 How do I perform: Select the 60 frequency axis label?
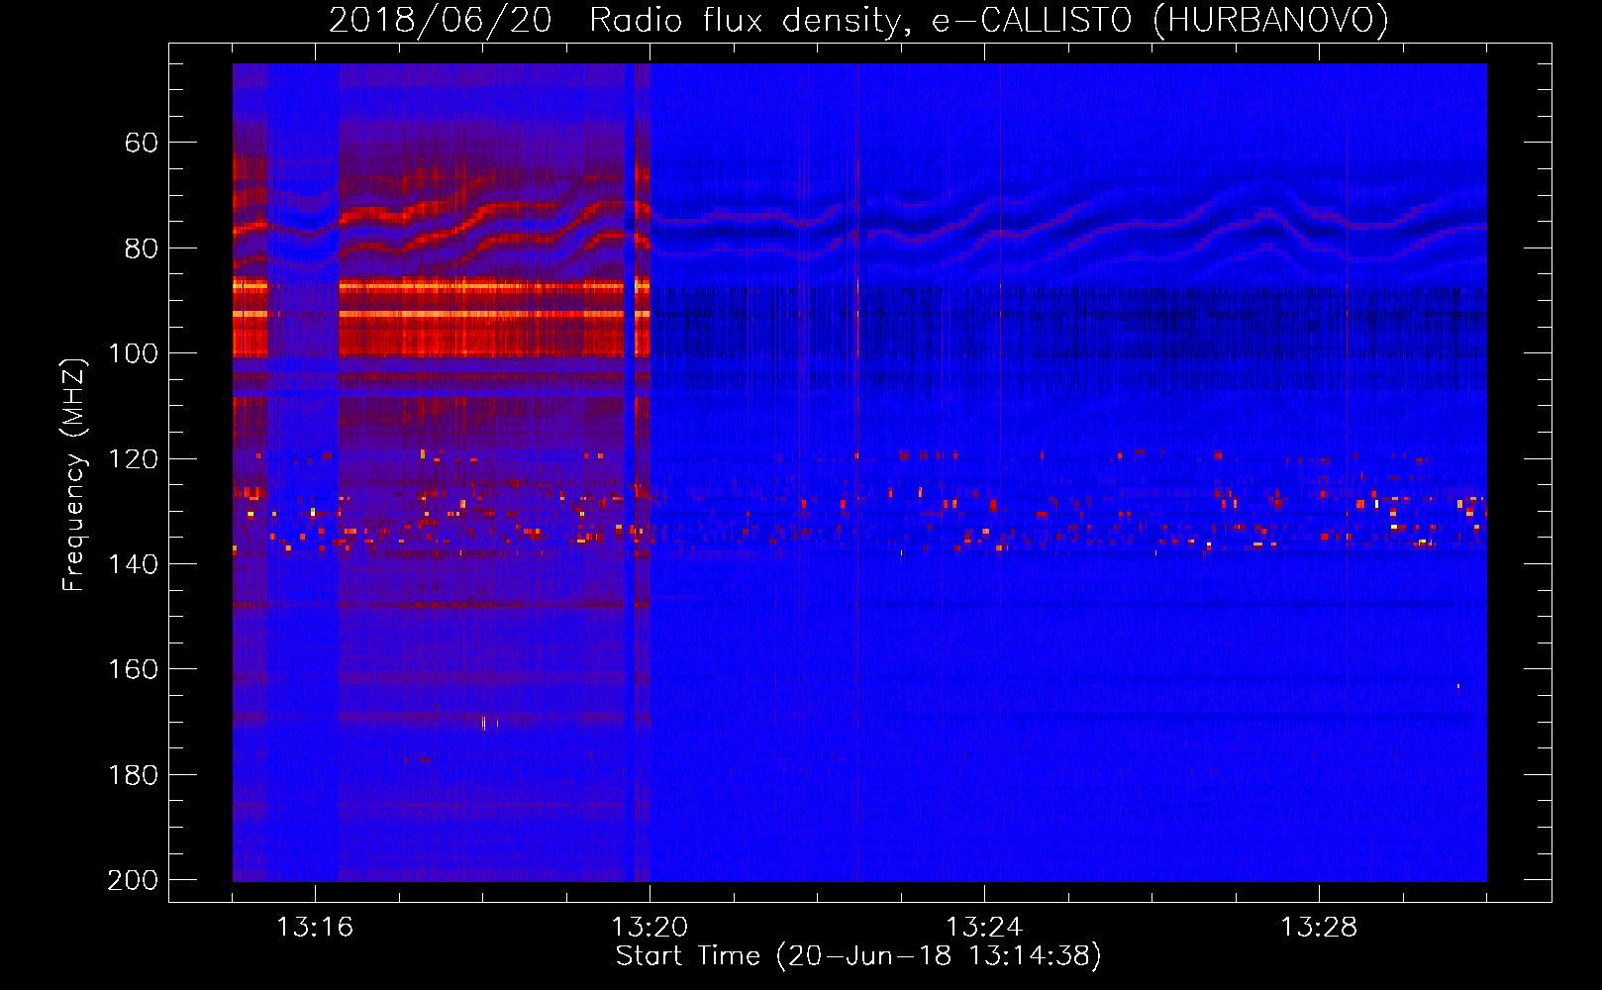142,143
